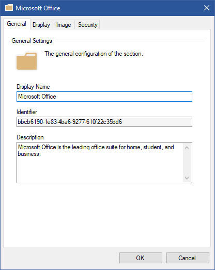Click the large folder icon under General Settings

[x=27, y=61]
